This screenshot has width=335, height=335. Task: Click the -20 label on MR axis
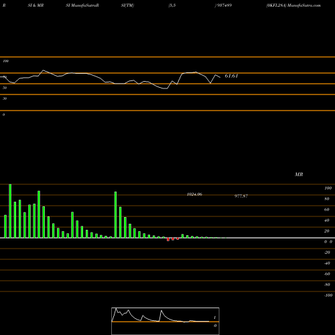(x=327, y=253)
